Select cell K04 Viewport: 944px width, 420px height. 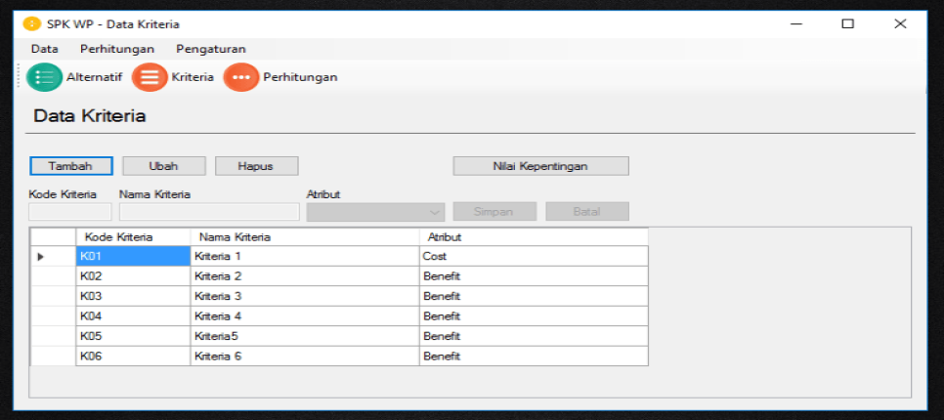[133, 315]
